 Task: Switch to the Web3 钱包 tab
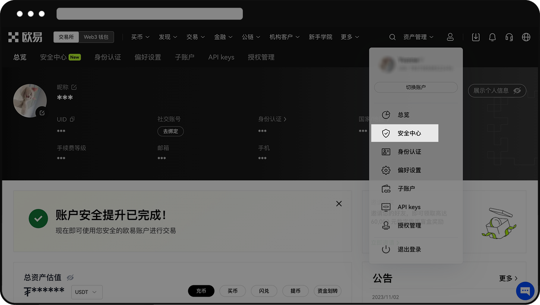(x=96, y=37)
